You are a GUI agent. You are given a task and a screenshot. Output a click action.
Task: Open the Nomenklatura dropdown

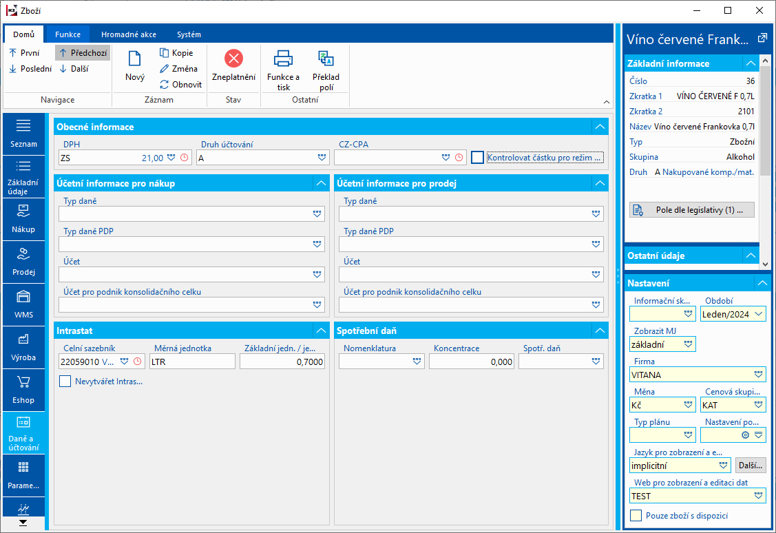point(417,362)
